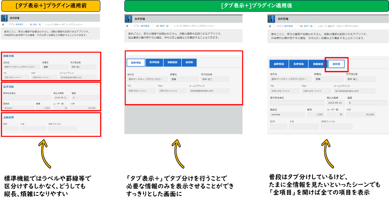The width and height of the screenshot is (389, 202).
Task: Click 会社名 field in right screenshot
Action: tap(291, 79)
